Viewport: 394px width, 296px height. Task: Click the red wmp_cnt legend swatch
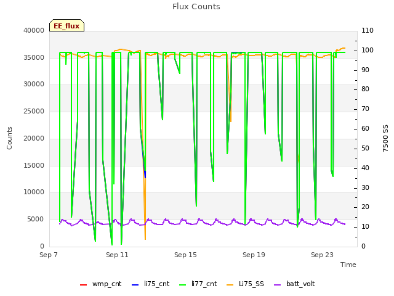84,285
